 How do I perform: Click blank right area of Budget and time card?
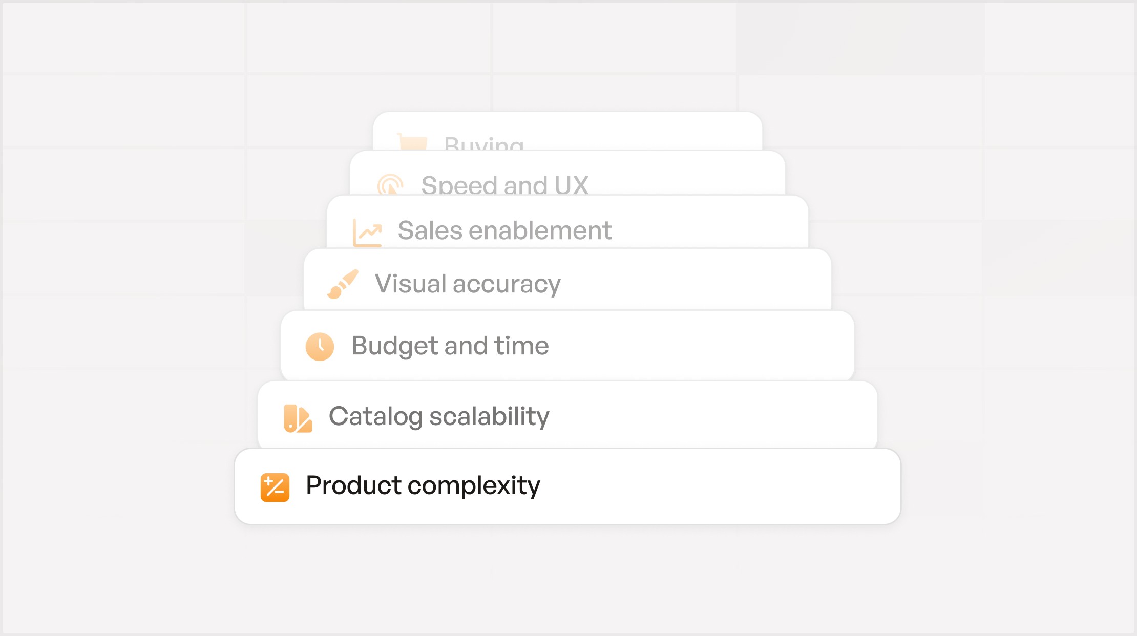pyautogui.click(x=717, y=346)
